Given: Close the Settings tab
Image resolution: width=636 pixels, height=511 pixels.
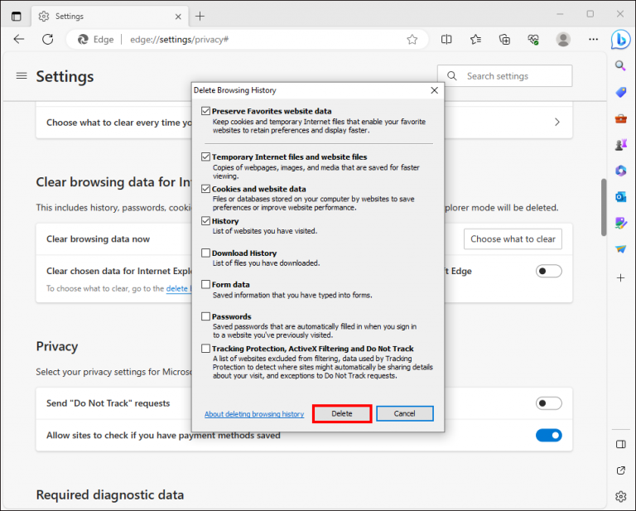Looking at the screenshot, I should pyautogui.click(x=178, y=17).
